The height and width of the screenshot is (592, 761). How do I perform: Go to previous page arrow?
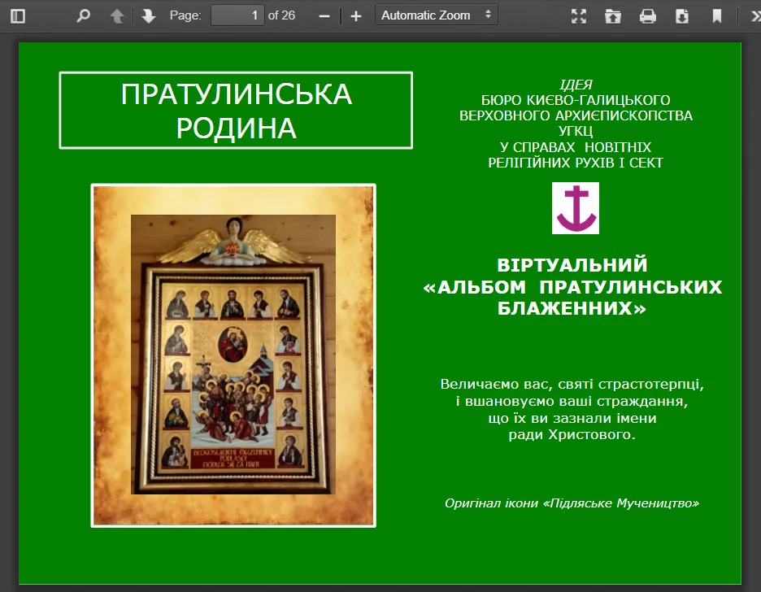point(116,16)
